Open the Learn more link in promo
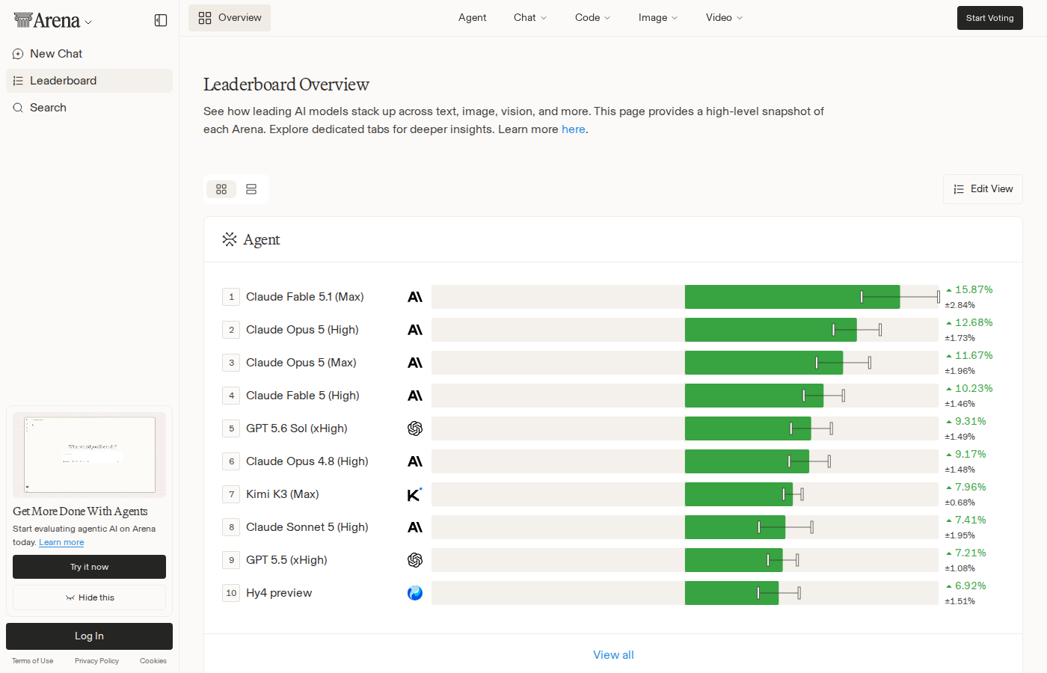Image resolution: width=1047 pixels, height=673 pixels. [x=61, y=543]
